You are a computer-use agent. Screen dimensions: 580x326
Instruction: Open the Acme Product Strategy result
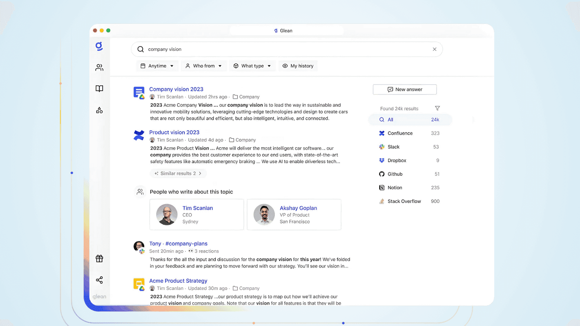coord(178,281)
